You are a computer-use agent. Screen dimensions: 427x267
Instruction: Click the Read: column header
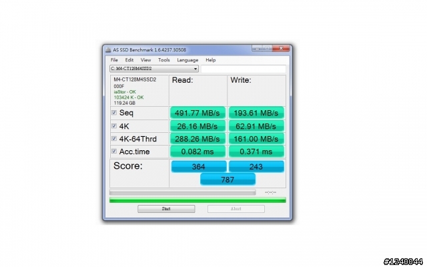[182, 80]
